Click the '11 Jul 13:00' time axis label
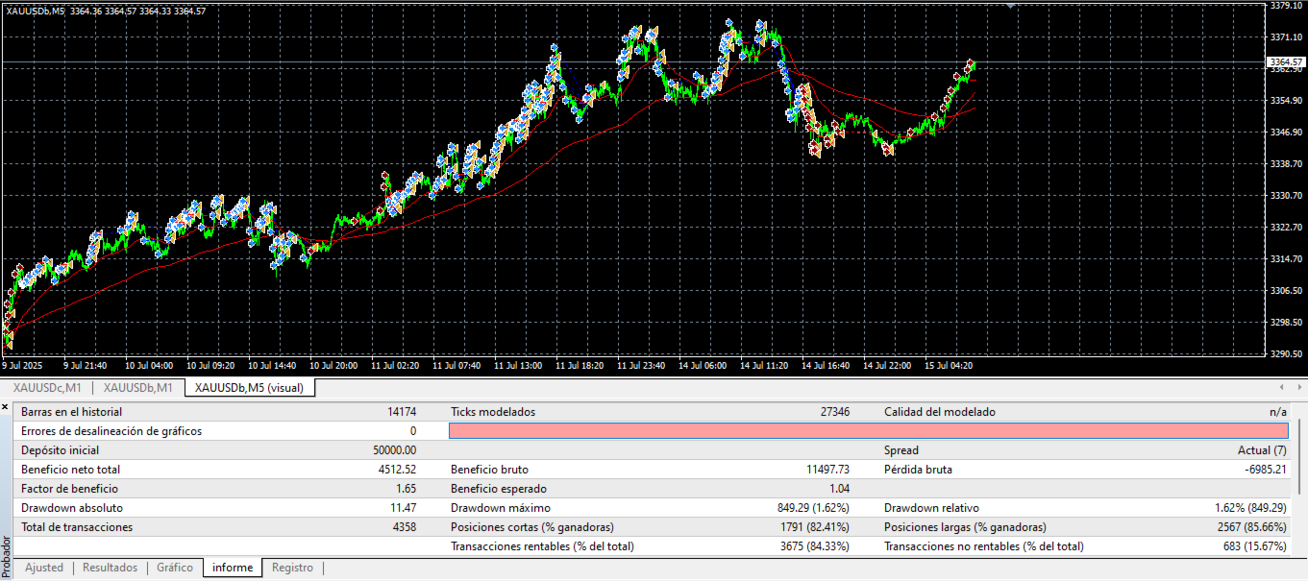This screenshot has height=581, width=1308. point(517,365)
